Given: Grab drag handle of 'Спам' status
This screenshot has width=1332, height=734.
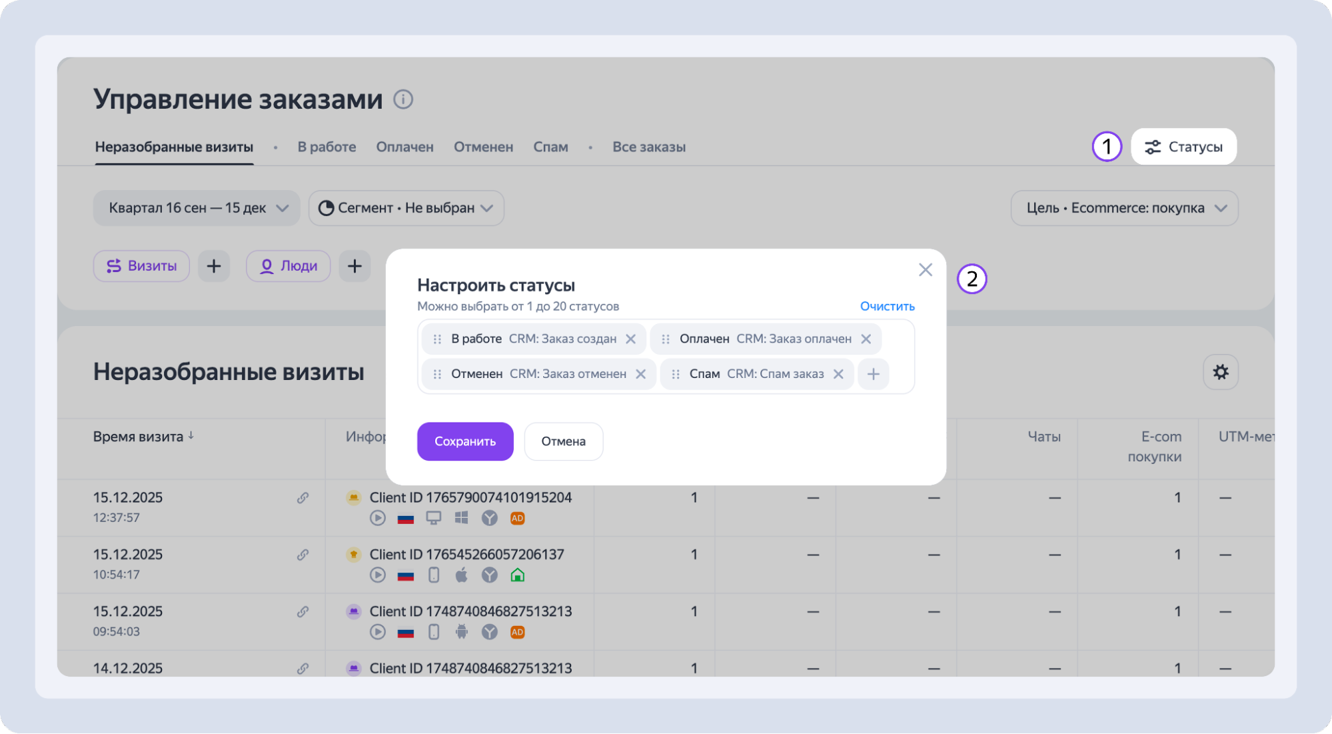Looking at the screenshot, I should pos(675,374).
